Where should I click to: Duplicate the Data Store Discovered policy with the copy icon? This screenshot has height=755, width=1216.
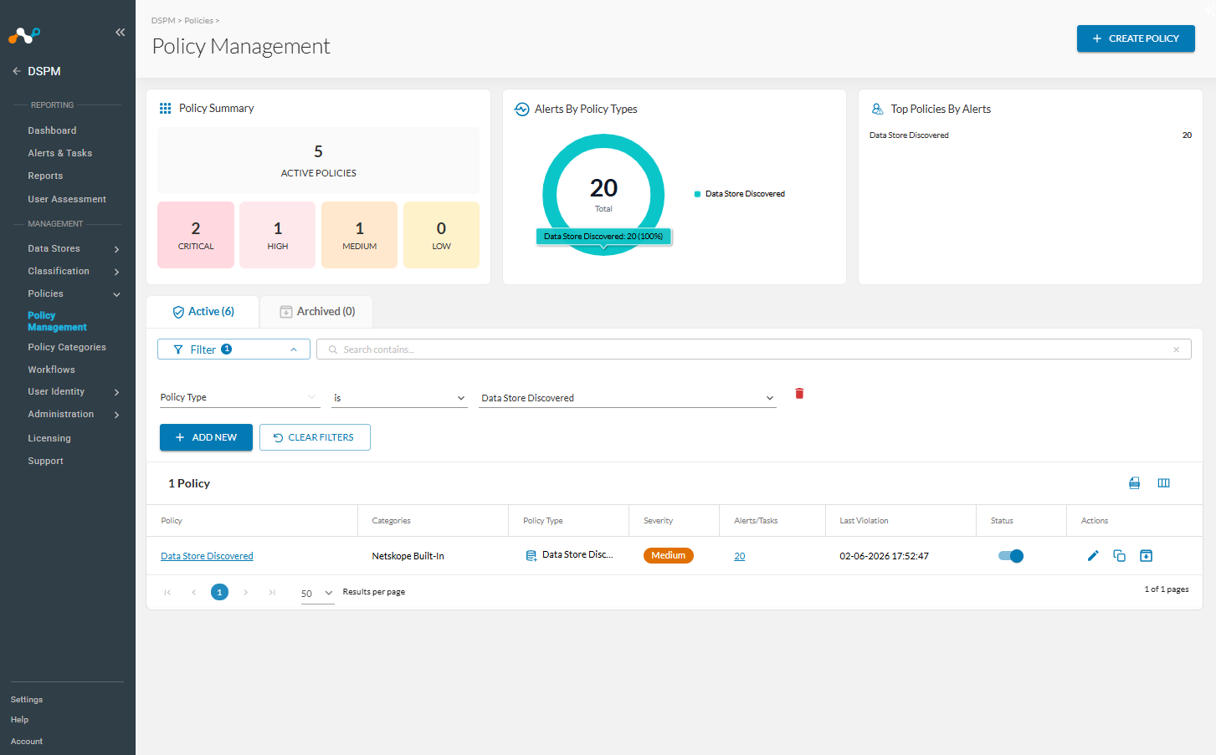point(1120,556)
